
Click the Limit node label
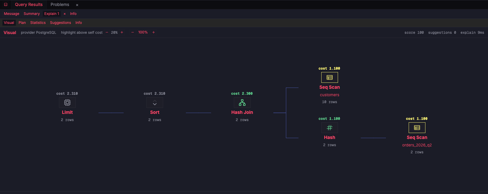coord(67,112)
